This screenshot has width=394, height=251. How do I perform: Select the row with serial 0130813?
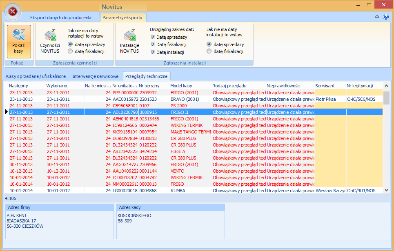coord(196,138)
